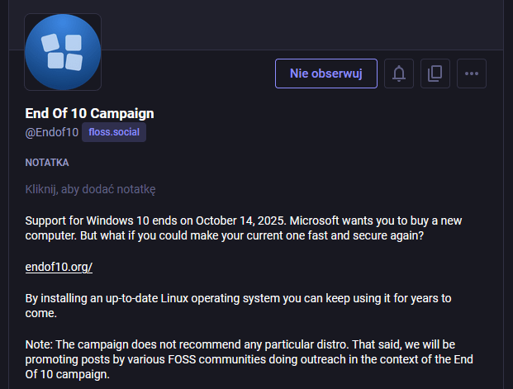Click the End Of 10 profile avatar

(63, 51)
